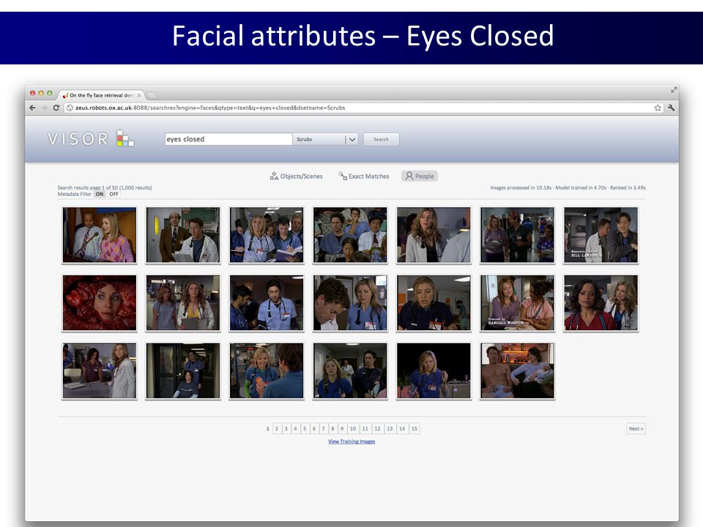Toggle fullscreen with the window expand icon
The width and height of the screenshot is (703, 527).
click(674, 90)
